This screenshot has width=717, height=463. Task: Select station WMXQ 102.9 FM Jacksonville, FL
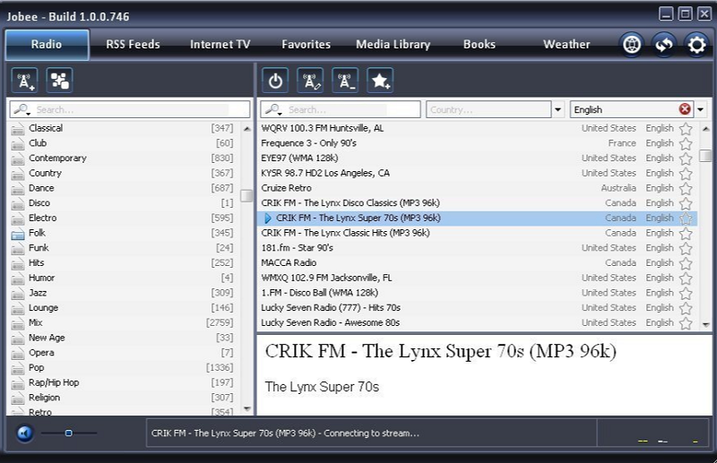click(x=478, y=278)
